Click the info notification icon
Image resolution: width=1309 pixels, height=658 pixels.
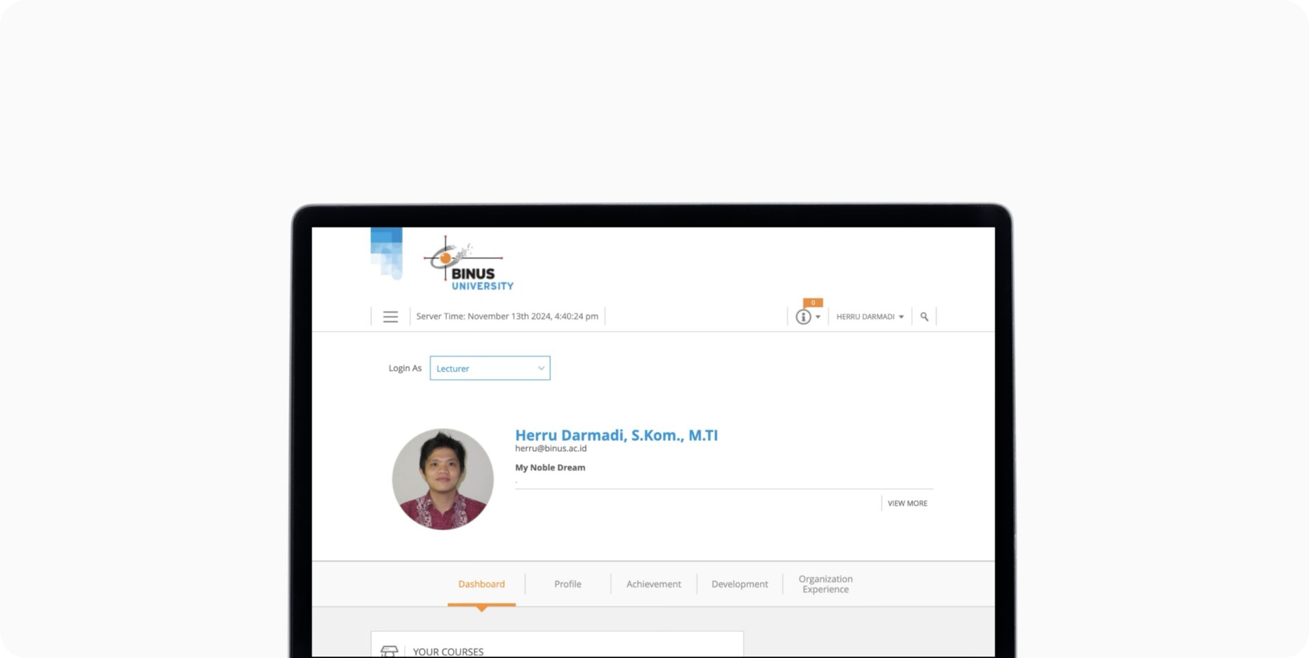point(803,317)
